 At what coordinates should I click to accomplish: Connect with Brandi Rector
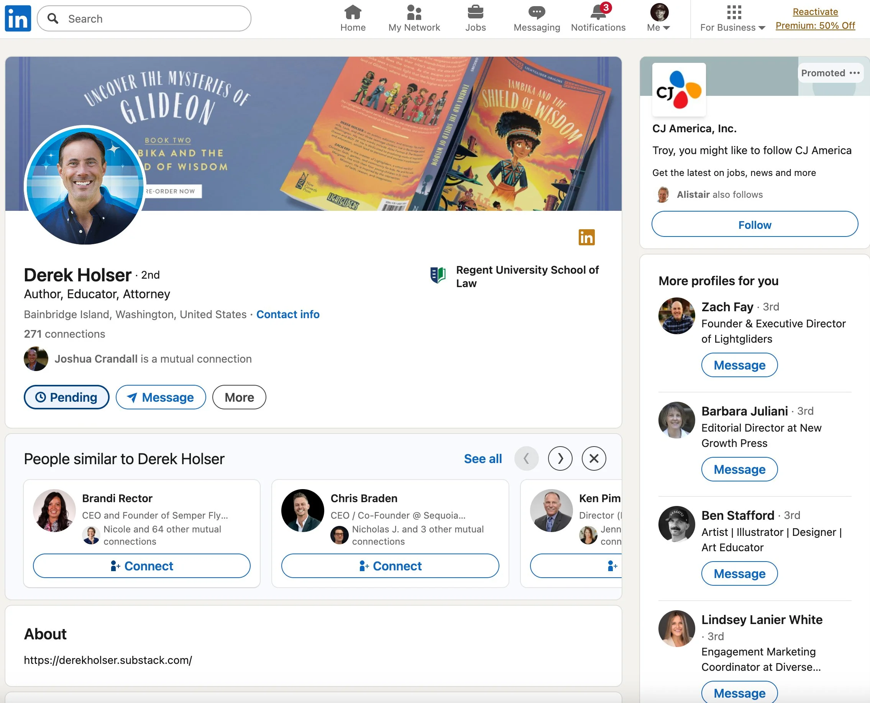click(x=142, y=566)
